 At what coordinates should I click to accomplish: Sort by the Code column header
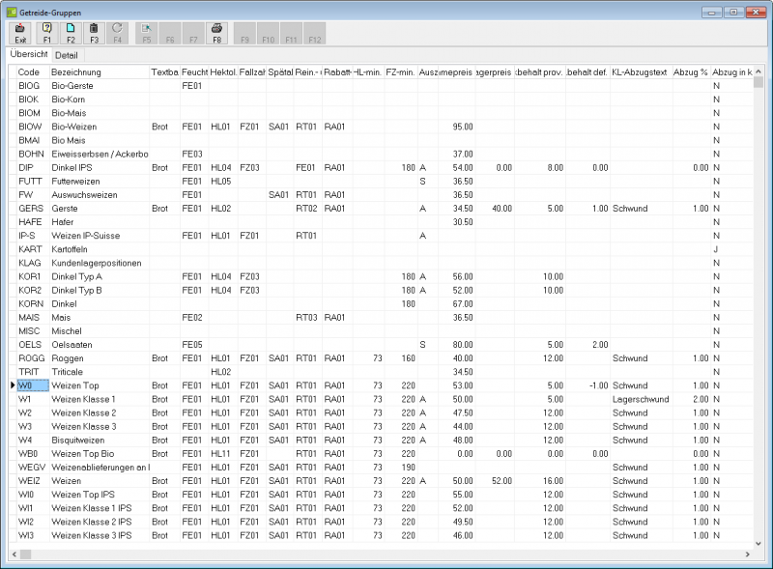coord(33,72)
